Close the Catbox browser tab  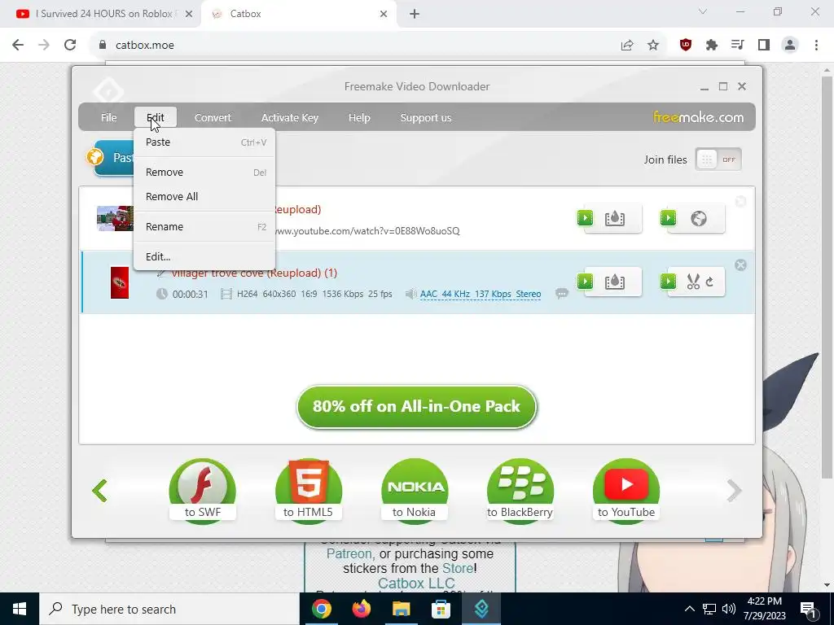click(384, 14)
